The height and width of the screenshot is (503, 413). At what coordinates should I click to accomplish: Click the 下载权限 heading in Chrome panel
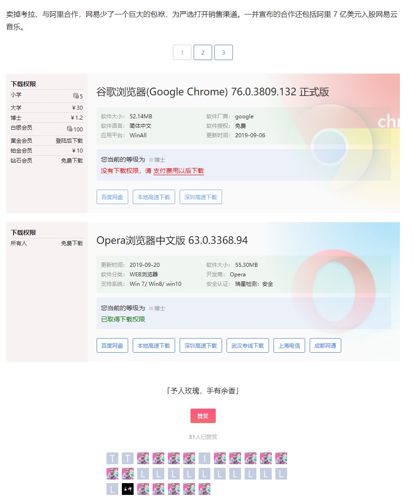coord(23,84)
